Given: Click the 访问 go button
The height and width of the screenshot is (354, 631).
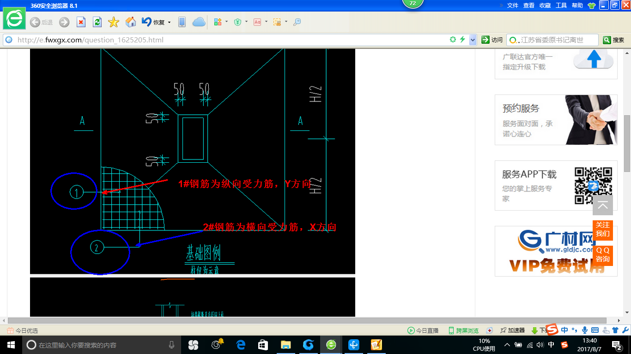Looking at the screenshot, I should (x=492, y=40).
